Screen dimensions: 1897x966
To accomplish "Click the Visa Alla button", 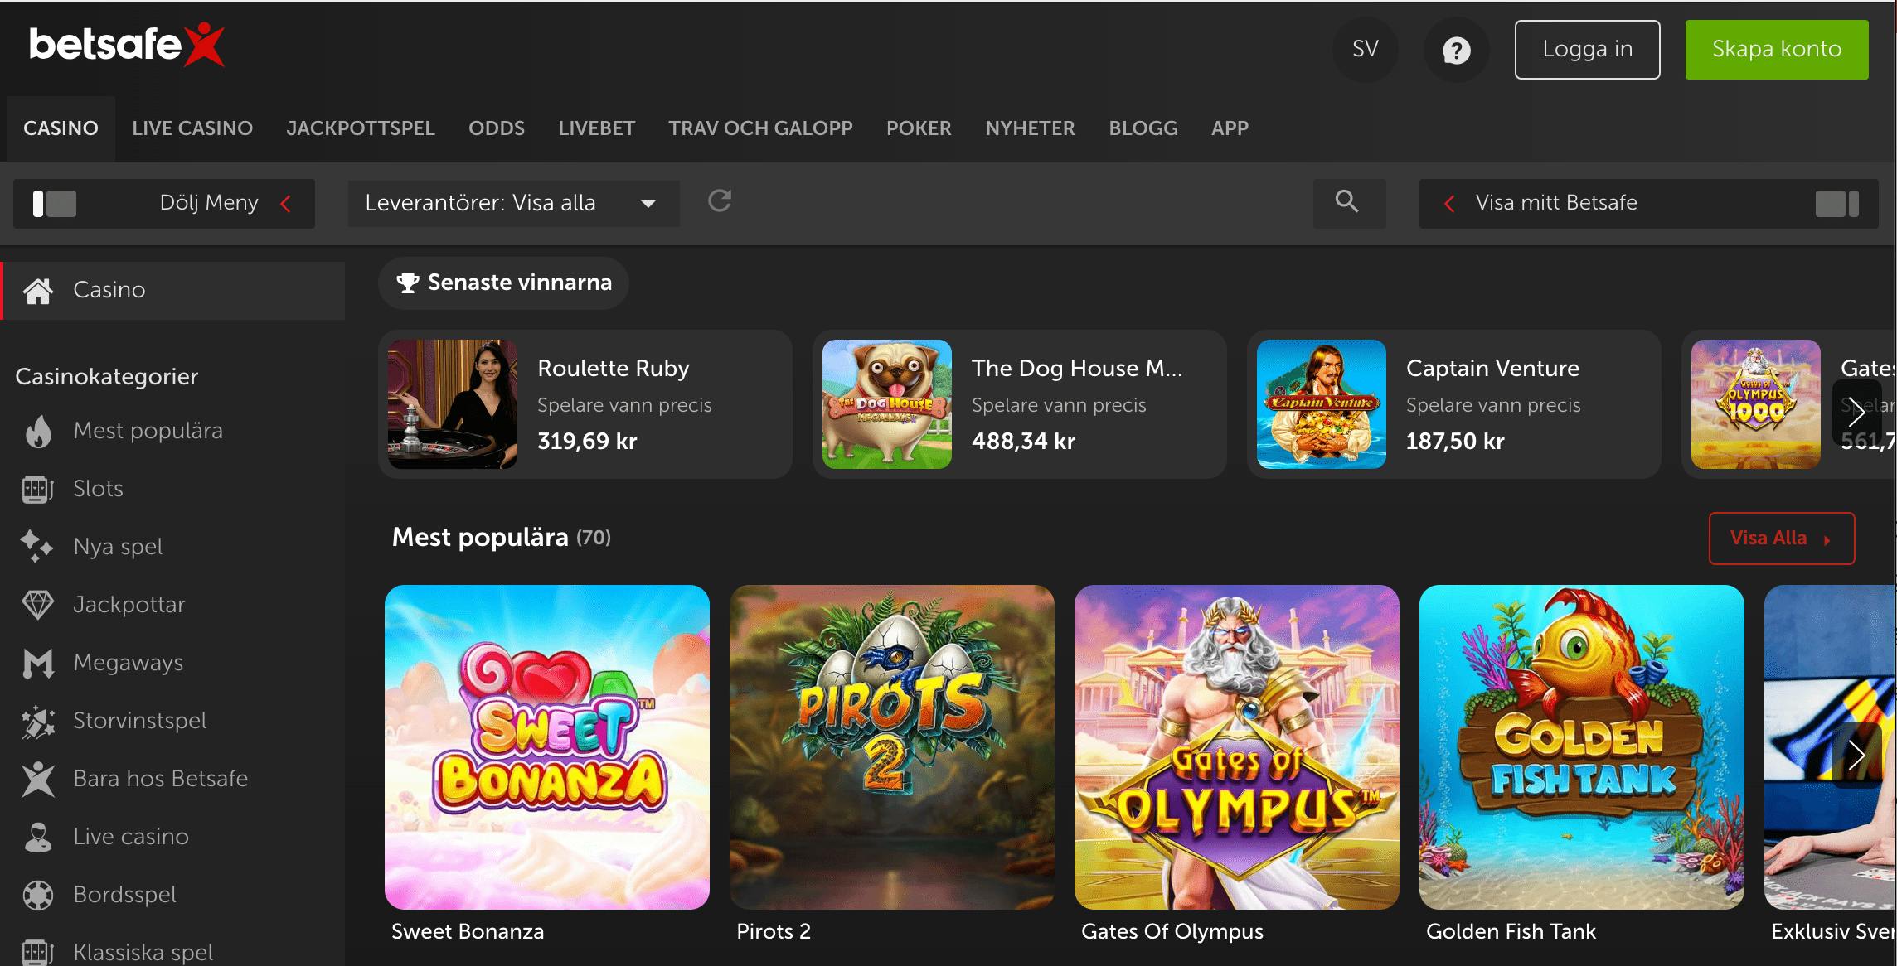I will (x=1782, y=539).
